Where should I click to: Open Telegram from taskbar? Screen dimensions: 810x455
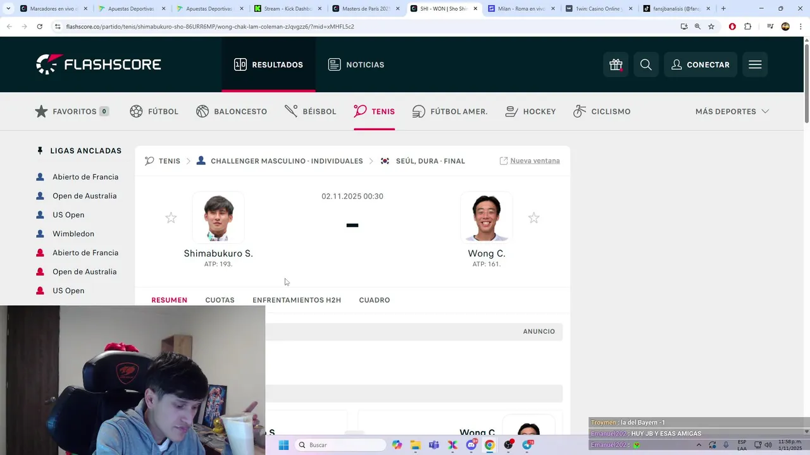(526, 445)
